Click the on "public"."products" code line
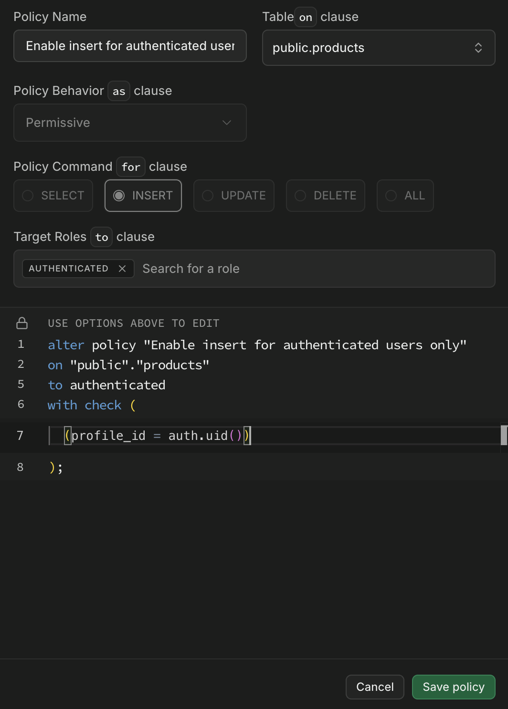The image size is (508, 709). (x=128, y=365)
